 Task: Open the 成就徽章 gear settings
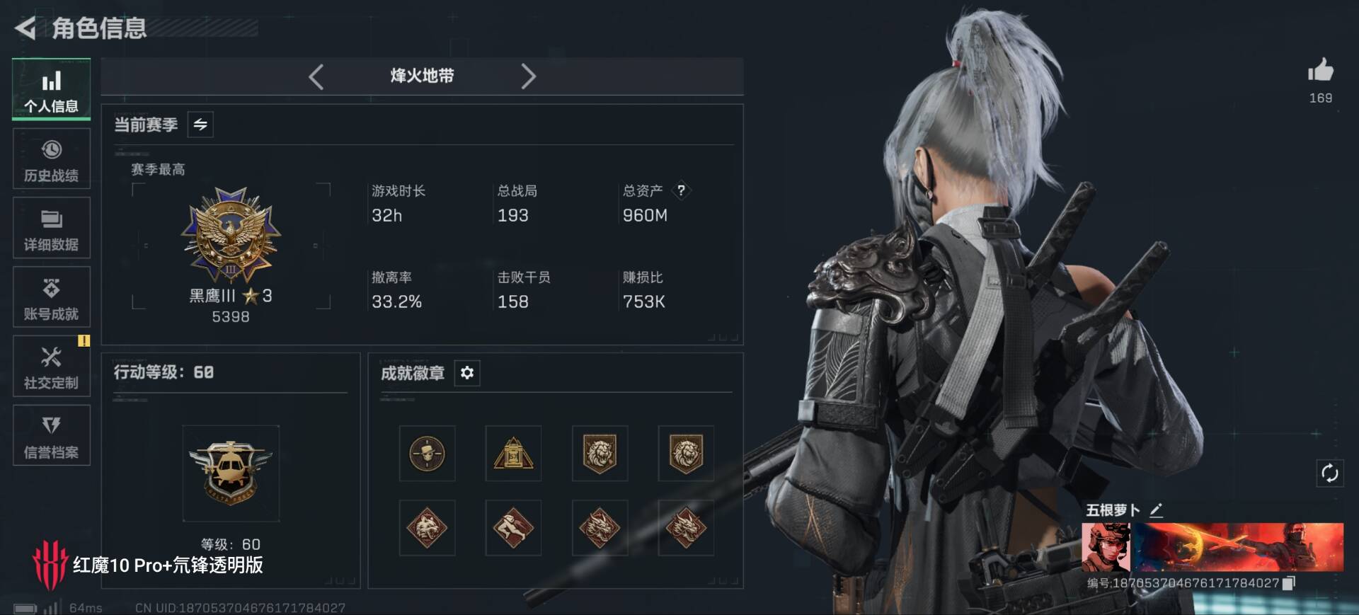tap(467, 372)
